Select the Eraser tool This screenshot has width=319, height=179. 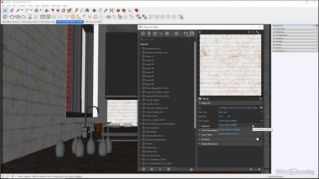[x=11, y=10]
